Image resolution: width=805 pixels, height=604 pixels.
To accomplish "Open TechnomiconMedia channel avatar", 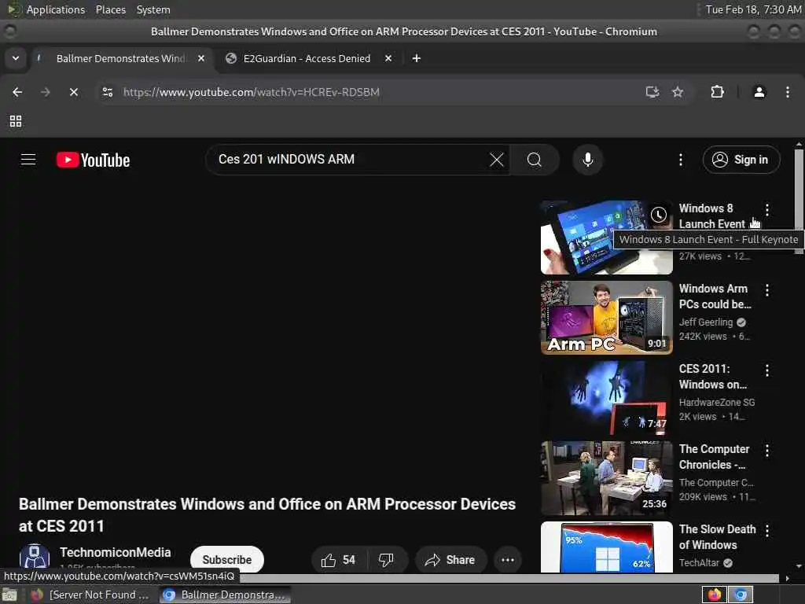I will 35,558.
